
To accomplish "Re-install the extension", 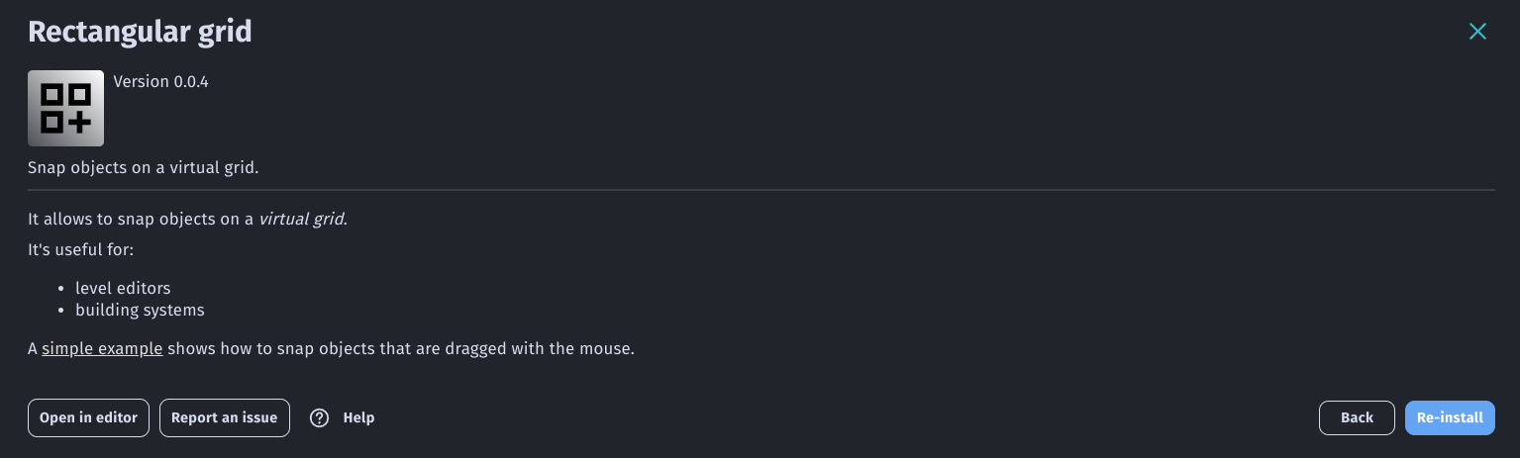I will (1449, 417).
